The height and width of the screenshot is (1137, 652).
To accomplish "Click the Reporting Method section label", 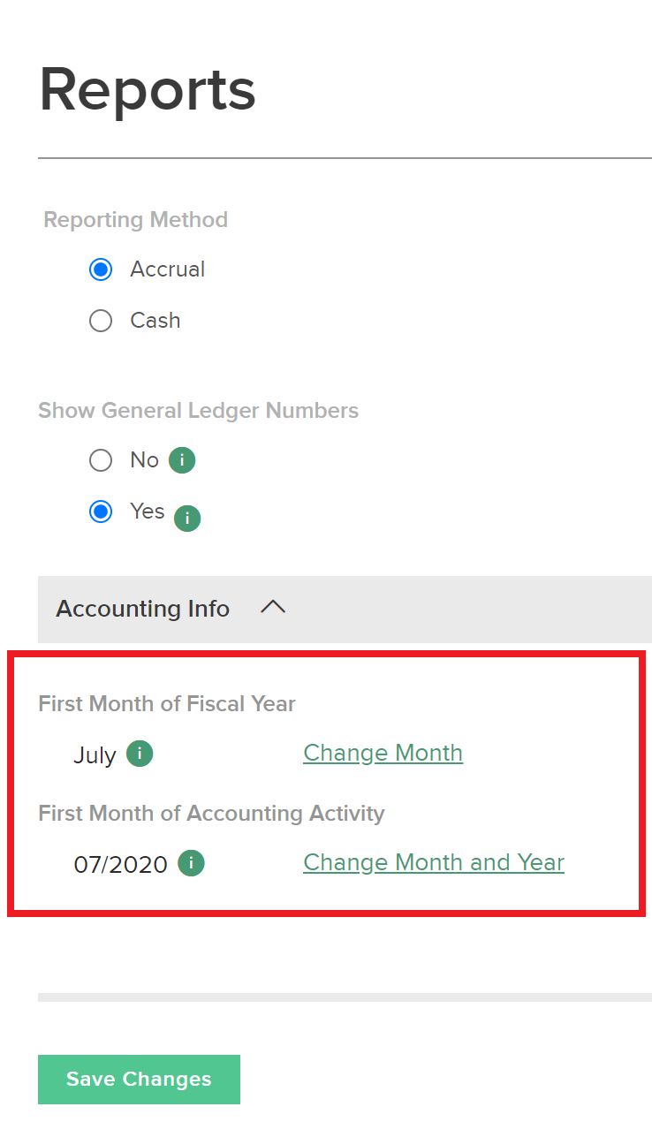I will click(135, 219).
